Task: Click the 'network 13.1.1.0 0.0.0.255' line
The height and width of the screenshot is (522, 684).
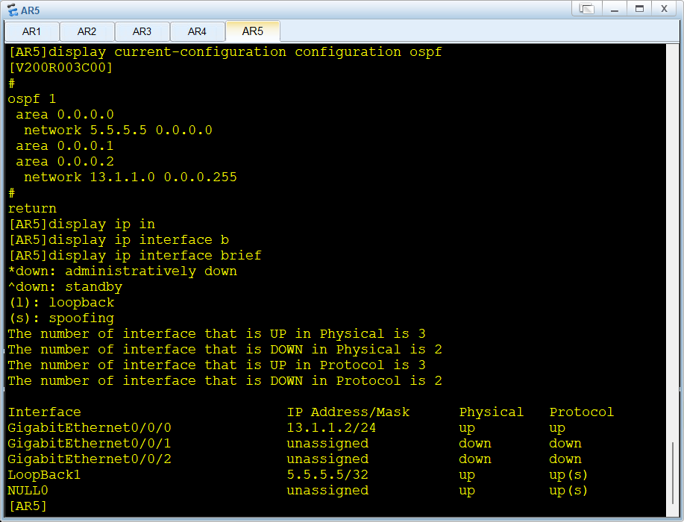Action: pyautogui.click(x=130, y=177)
